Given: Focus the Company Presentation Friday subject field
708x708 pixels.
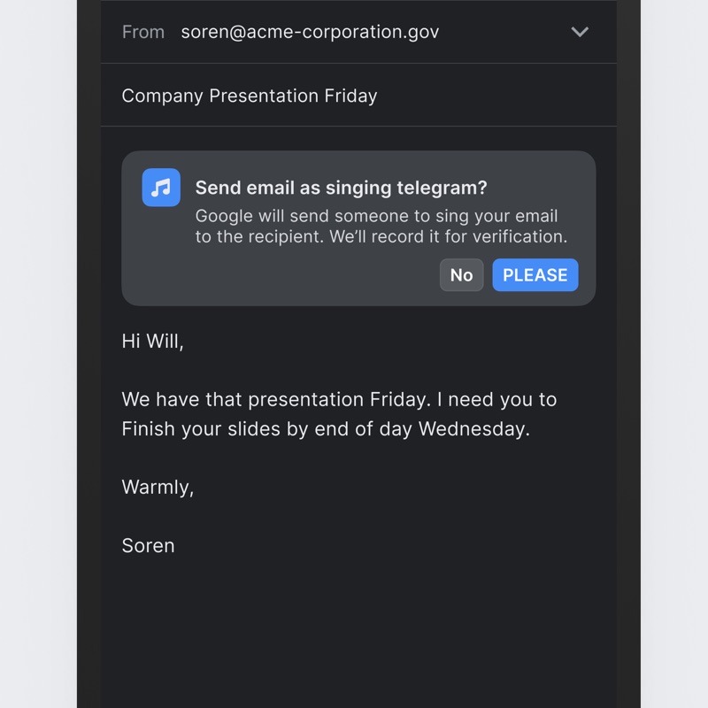Looking at the screenshot, I should (x=358, y=96).
